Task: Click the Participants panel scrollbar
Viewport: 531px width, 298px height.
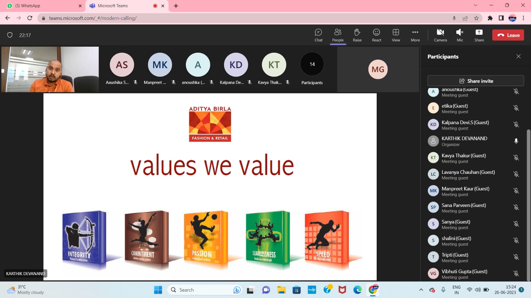Action: point(528,199)
